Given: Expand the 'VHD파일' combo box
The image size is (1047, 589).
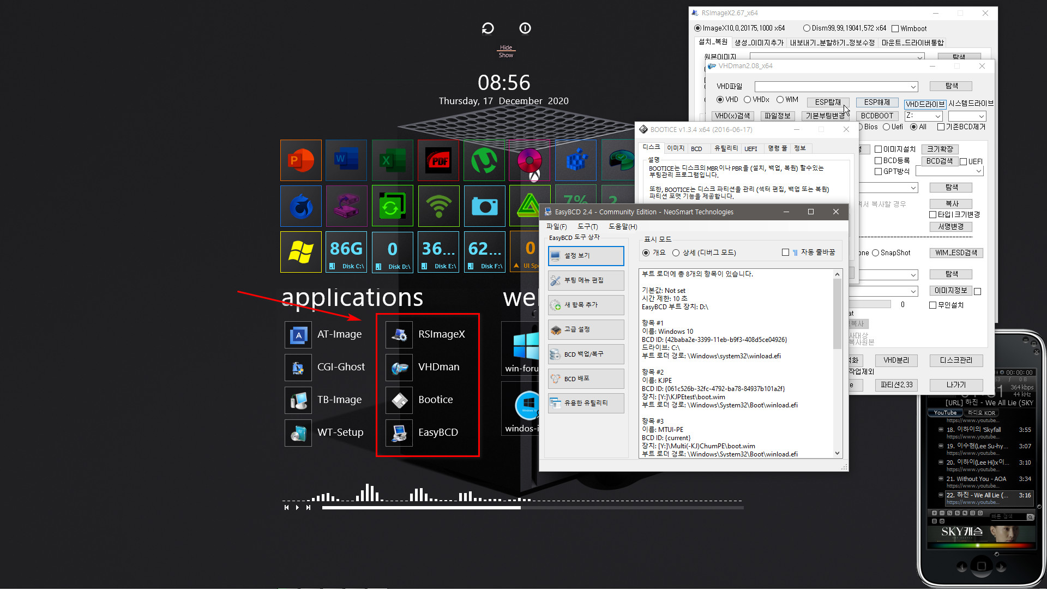Looking at the screenshot, I should click(x=913, y=87).
